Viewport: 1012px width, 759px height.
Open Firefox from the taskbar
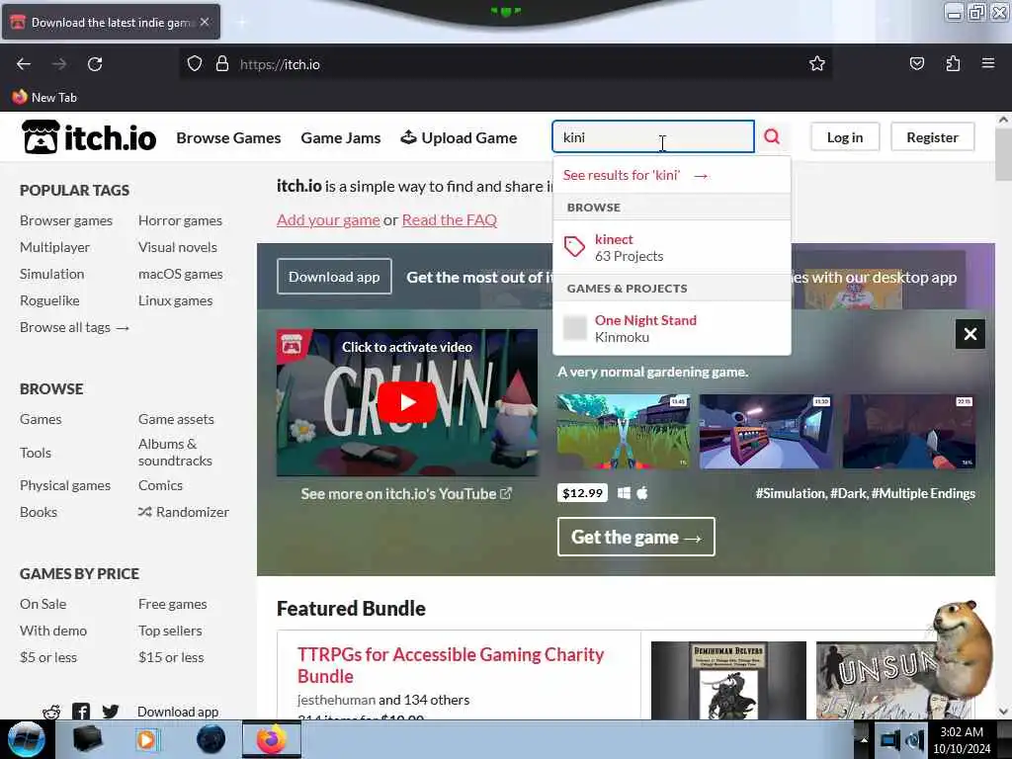tap(271, 739)
